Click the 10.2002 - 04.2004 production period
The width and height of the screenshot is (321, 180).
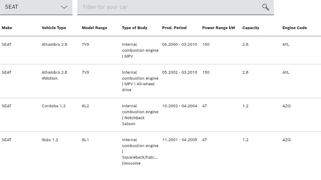(x=180, y=106)
